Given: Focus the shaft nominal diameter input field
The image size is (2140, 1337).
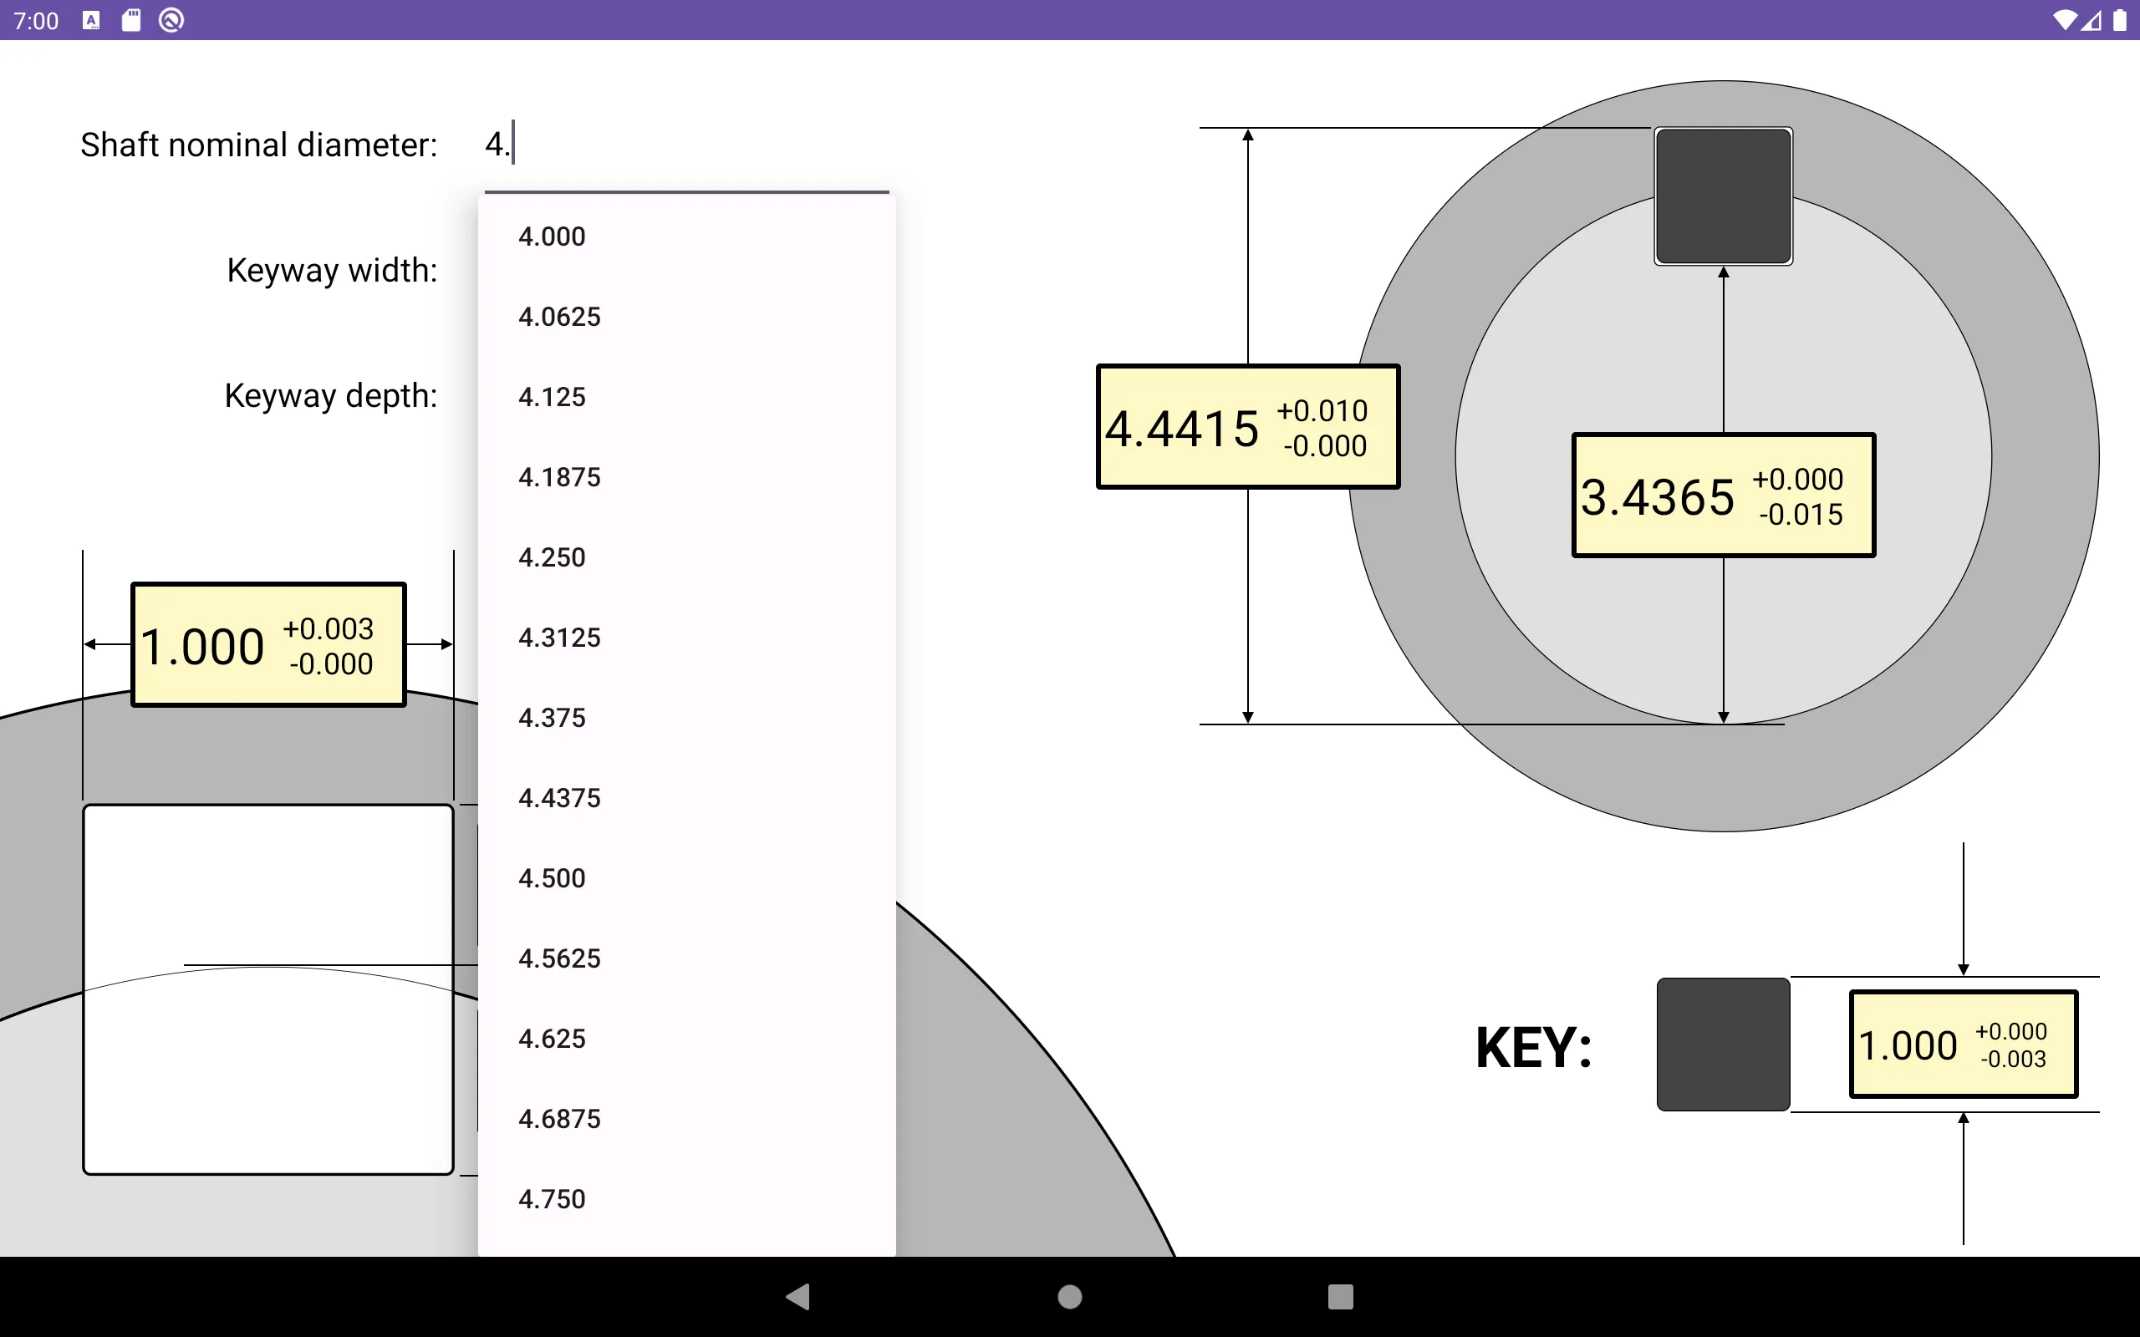Looking at the screenshot, I should (686, 145).
